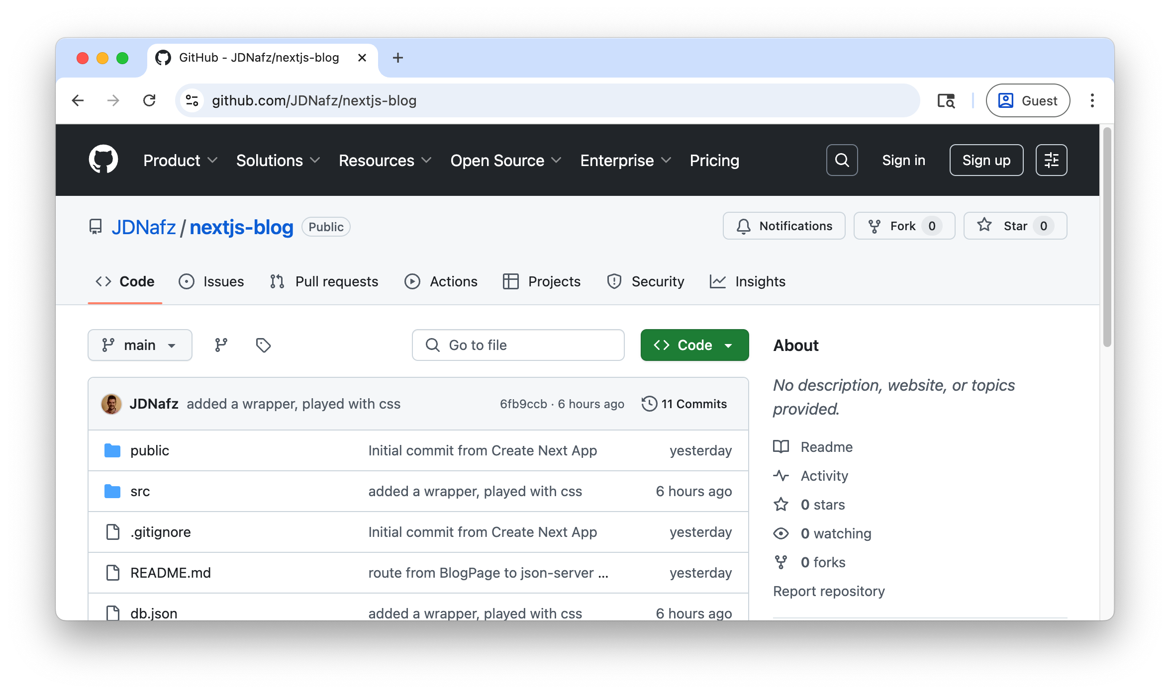View tags using the tag icon
The height and width of the screenshot is (694, 1170).
[263, 345]
